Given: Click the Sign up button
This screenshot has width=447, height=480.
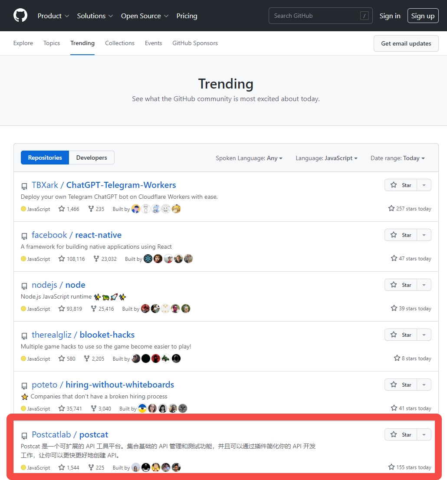Looking at the screenshot, I should [423, 16].
